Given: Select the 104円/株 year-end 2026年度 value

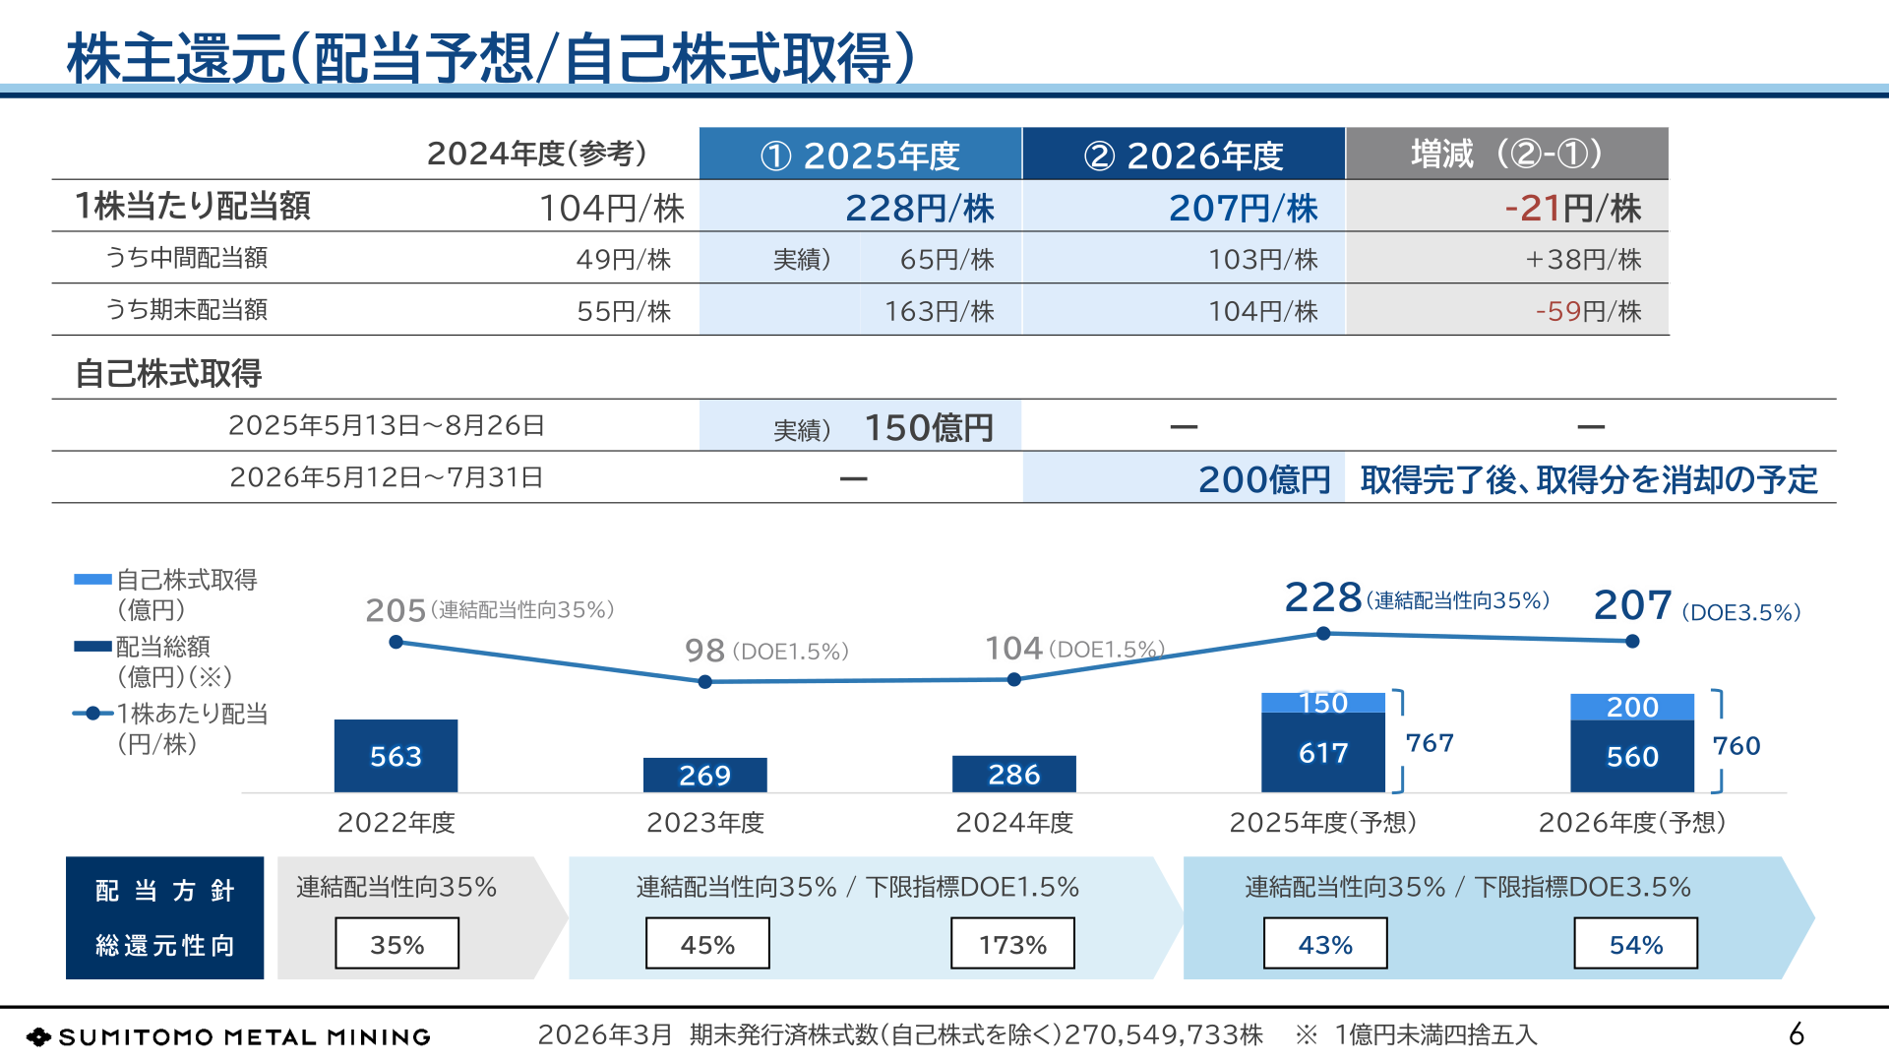Looking at the screenshot, I should 1263,311.
